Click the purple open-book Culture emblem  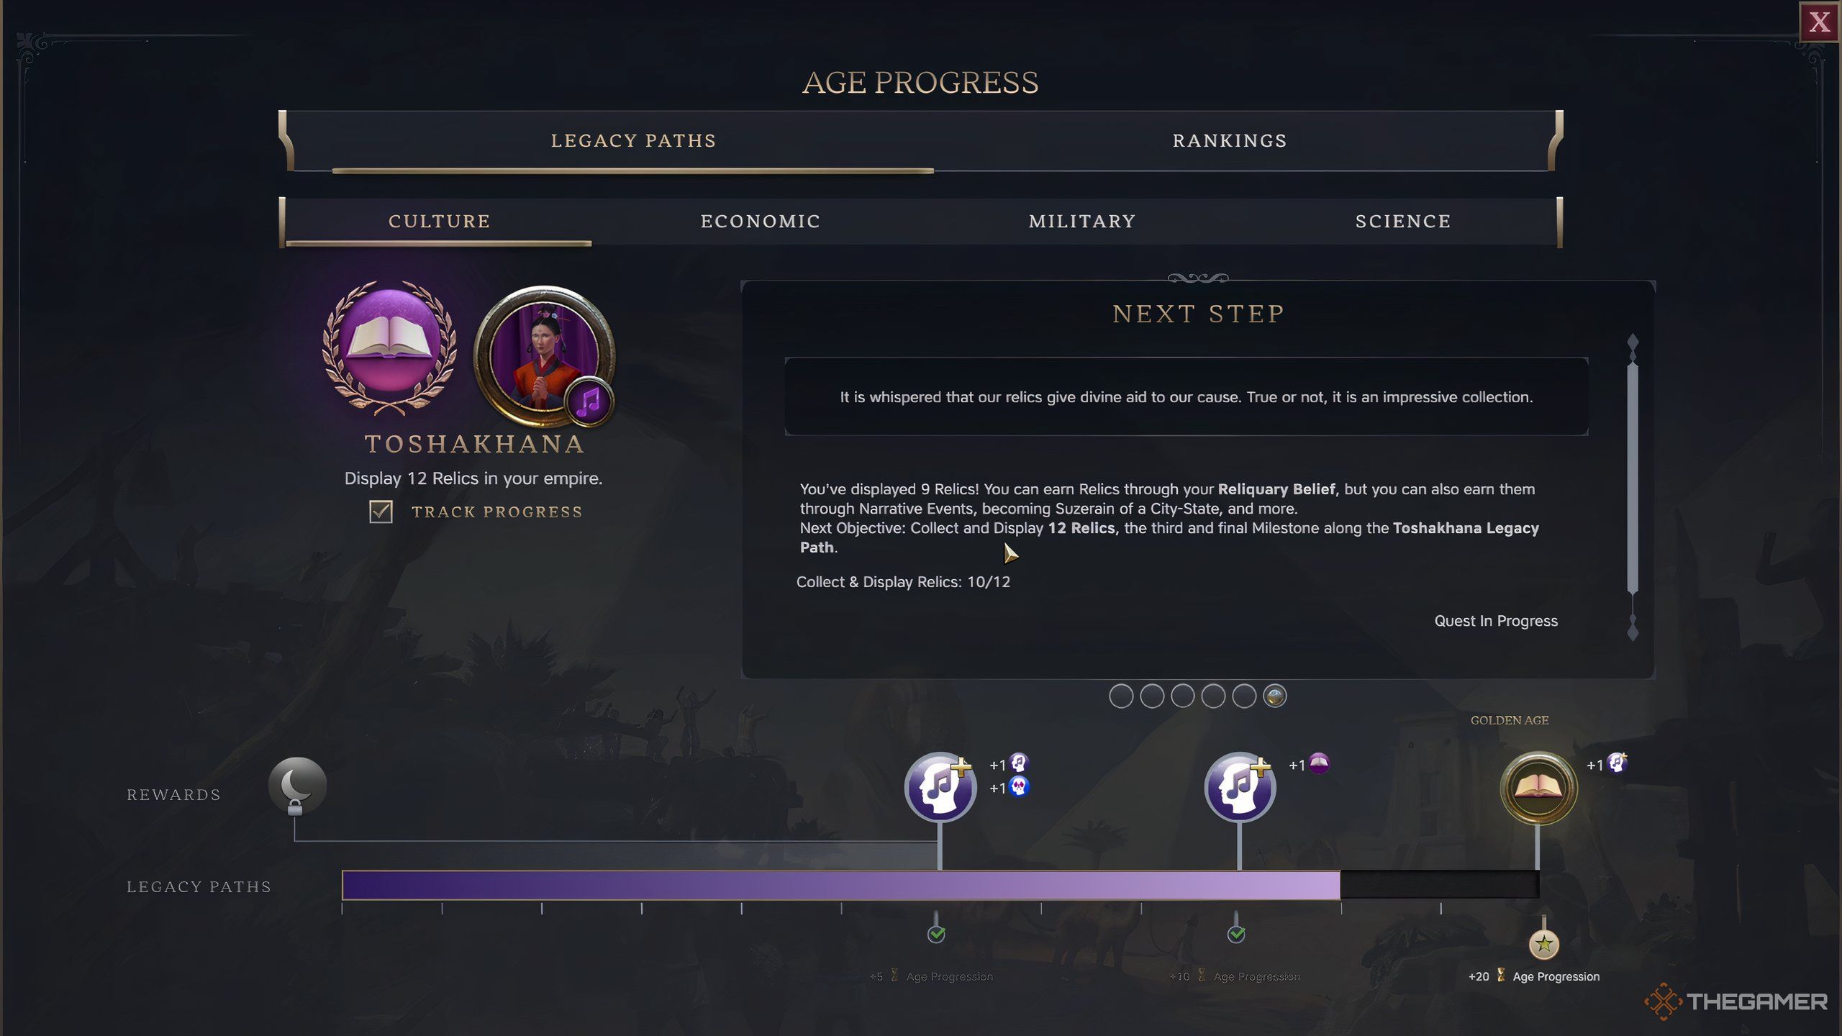(389, 347)
